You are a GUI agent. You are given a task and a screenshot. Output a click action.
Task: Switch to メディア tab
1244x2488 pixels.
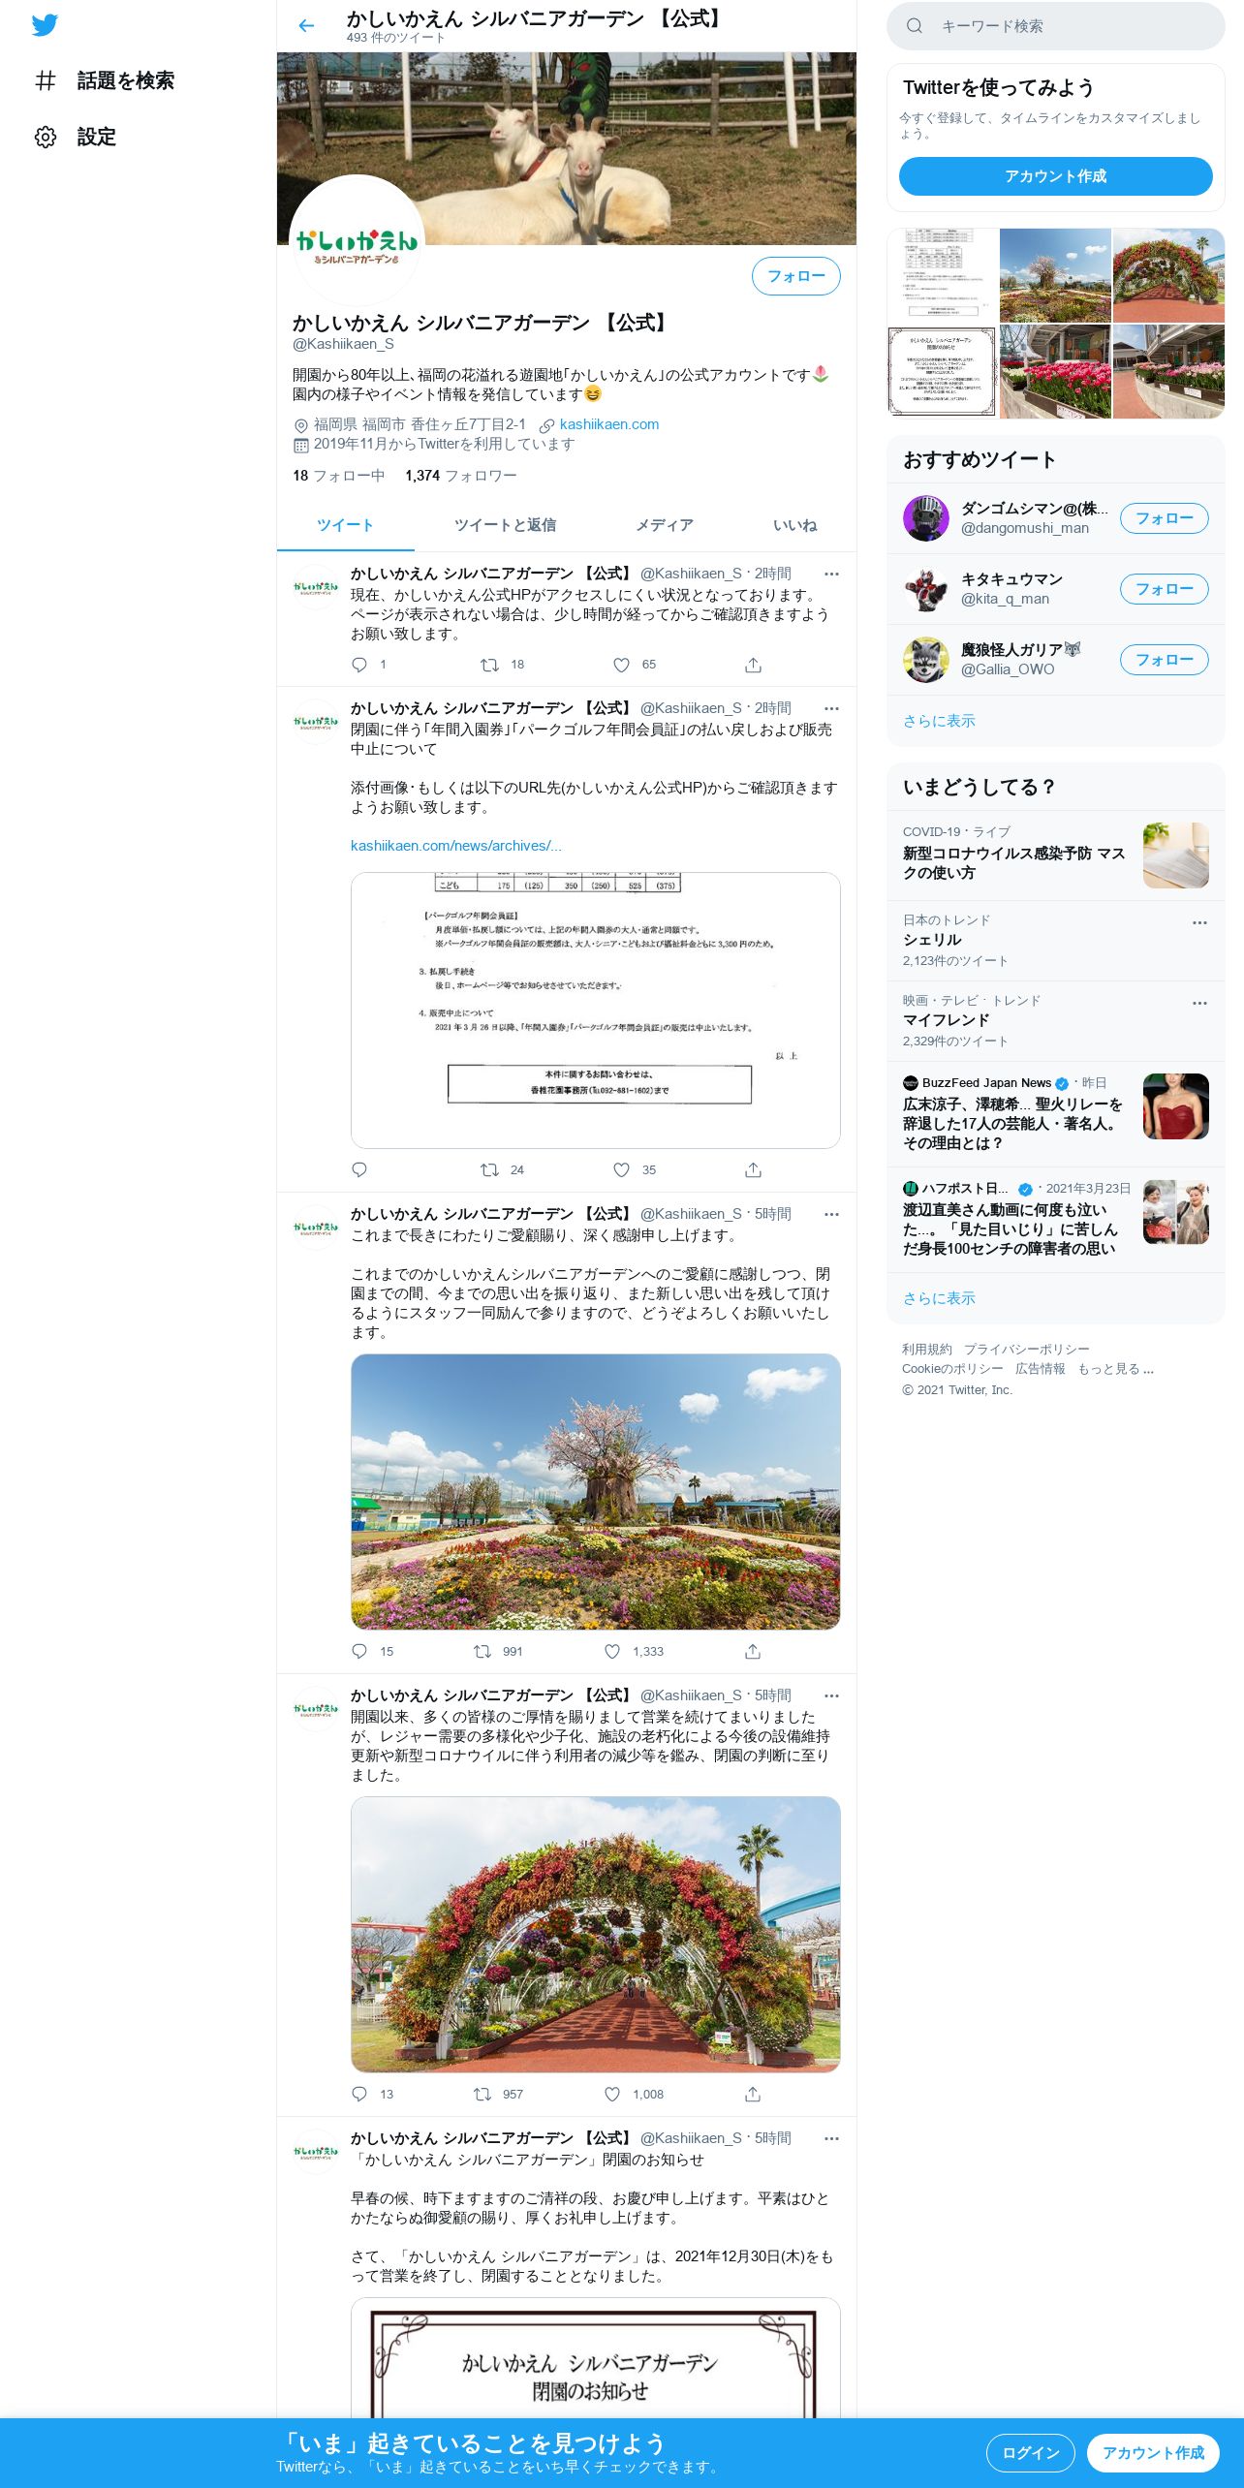pyautogui.click(x=665, y=525)
